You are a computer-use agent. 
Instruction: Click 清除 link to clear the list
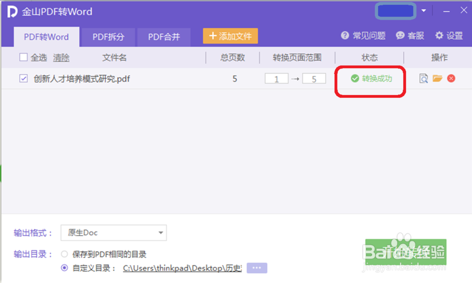point(61,58)
